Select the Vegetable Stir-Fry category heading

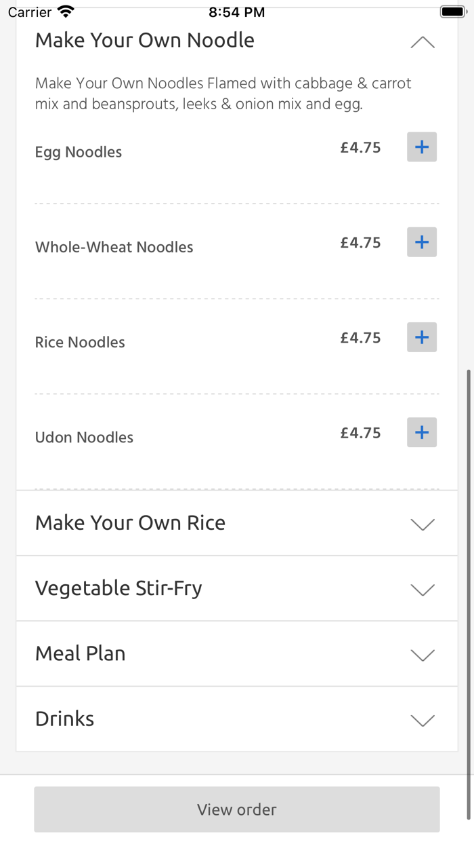(118, 588)
